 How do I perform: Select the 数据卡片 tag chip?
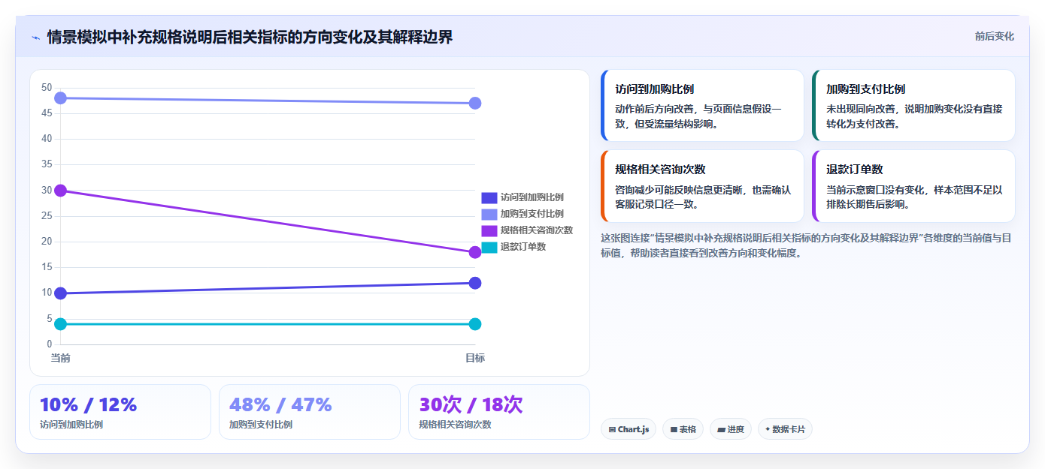(785, 429)
